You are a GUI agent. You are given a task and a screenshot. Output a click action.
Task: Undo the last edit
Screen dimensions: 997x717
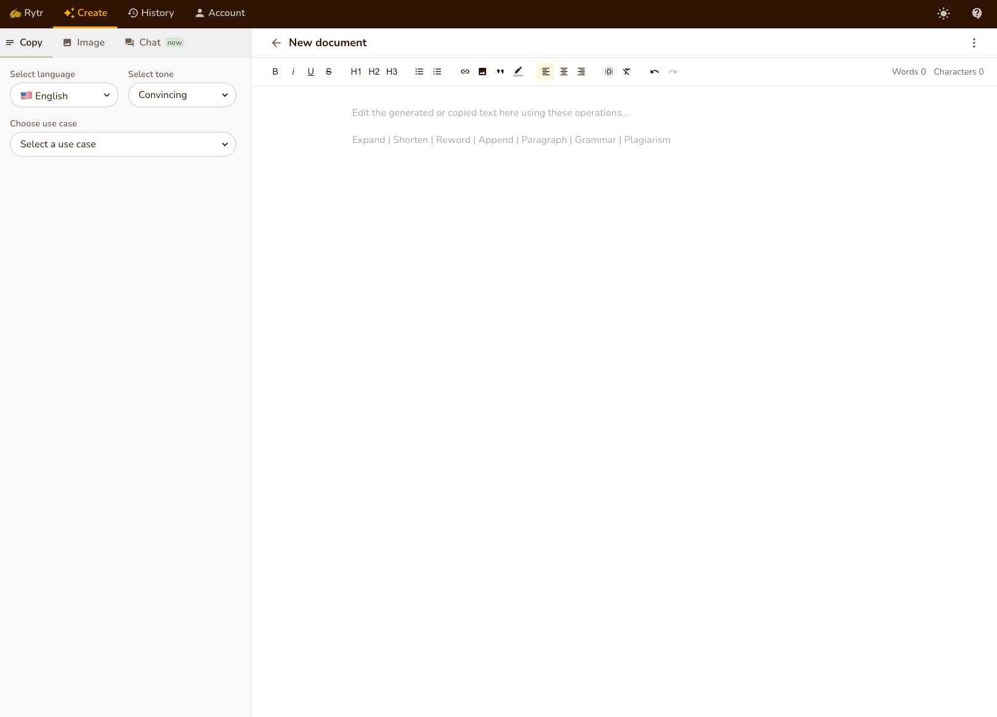click(x=655, y=72)
